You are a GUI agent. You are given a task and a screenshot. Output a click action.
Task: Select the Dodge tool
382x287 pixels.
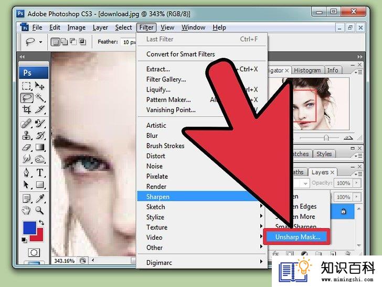40,159
